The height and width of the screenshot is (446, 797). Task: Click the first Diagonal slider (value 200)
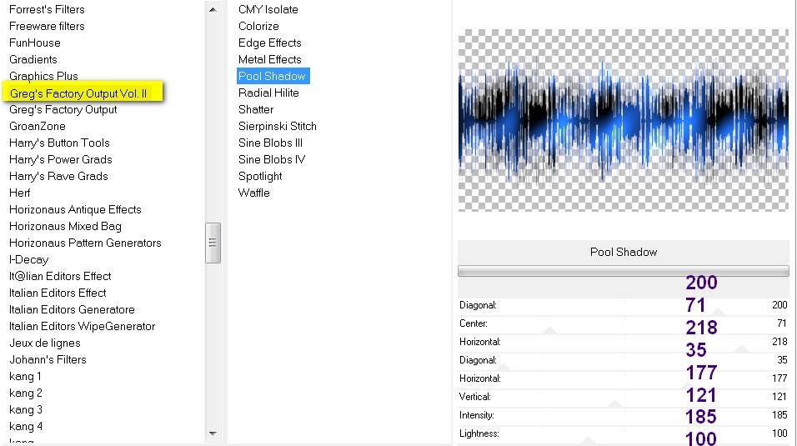coord(623,305)
